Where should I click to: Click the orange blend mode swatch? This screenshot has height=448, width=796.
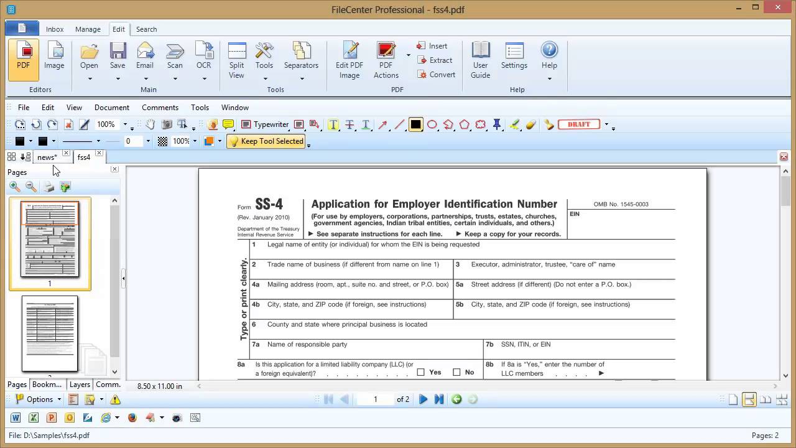pyautogui.click(x=209, y=141)
